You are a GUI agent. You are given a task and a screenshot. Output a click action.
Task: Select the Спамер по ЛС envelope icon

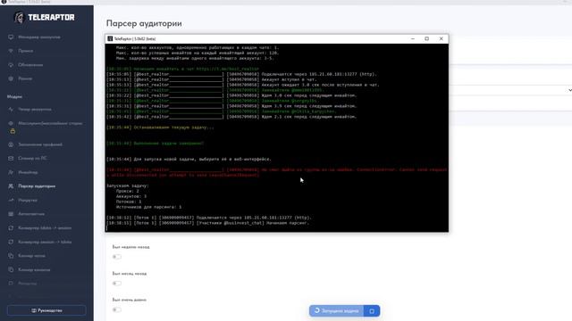point(11,159)
